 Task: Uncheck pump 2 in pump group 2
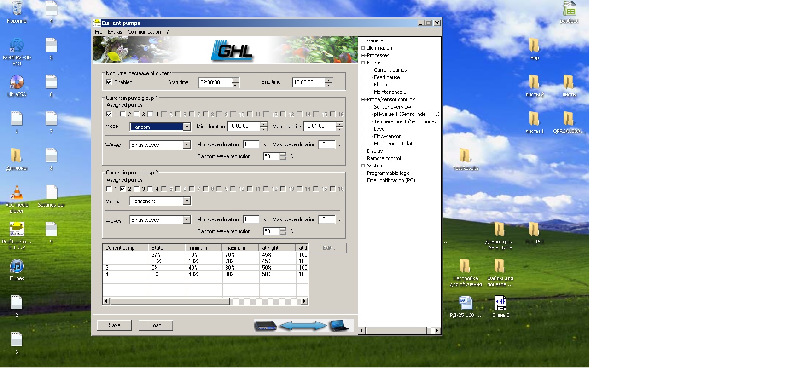click(x=122, y=189)
